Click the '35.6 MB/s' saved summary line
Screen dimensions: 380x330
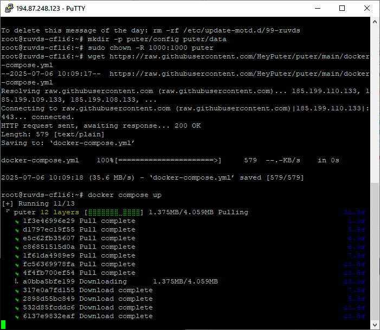pos(152,178)
